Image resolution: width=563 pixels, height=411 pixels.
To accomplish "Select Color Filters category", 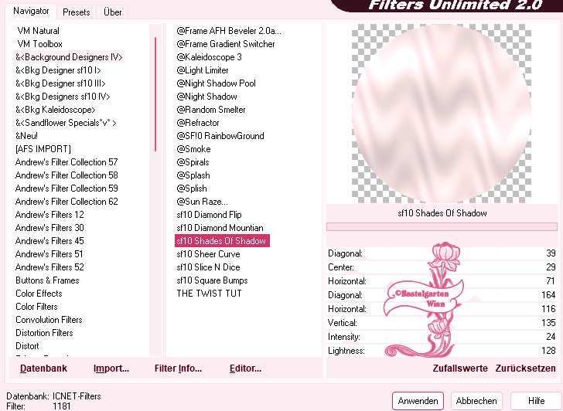I will [x=36, y=307].
